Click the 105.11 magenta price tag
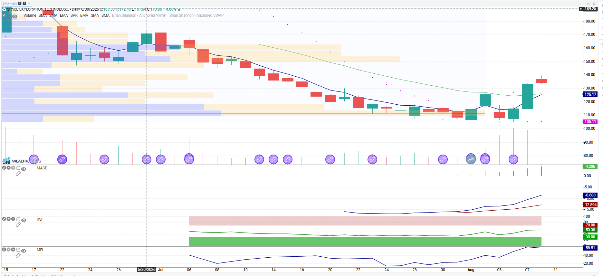 (x=590, y=122)
